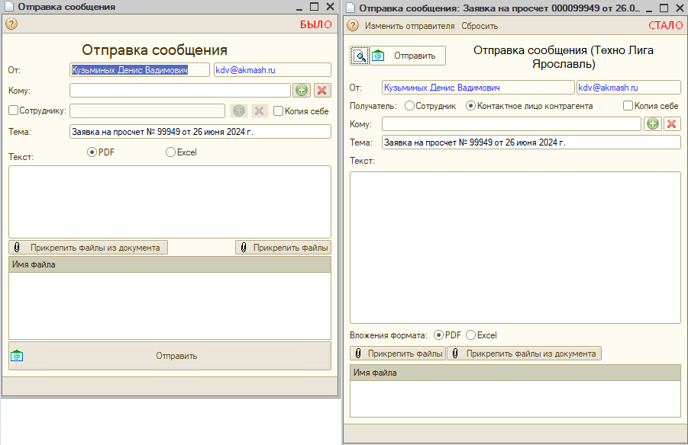Click the disabled green plus next to Сотруднику field
Screen dimensions: 688x445
coord(239,110)
